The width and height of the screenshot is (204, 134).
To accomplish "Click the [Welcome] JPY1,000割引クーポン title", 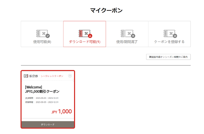I will (x=42, y=89).
